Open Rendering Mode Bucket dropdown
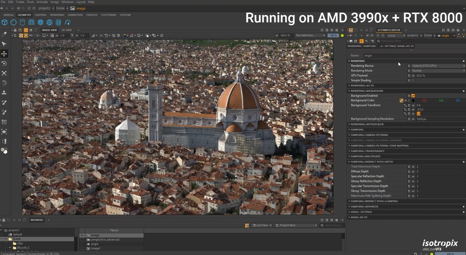The image size is (466, 255). point(438,71)
